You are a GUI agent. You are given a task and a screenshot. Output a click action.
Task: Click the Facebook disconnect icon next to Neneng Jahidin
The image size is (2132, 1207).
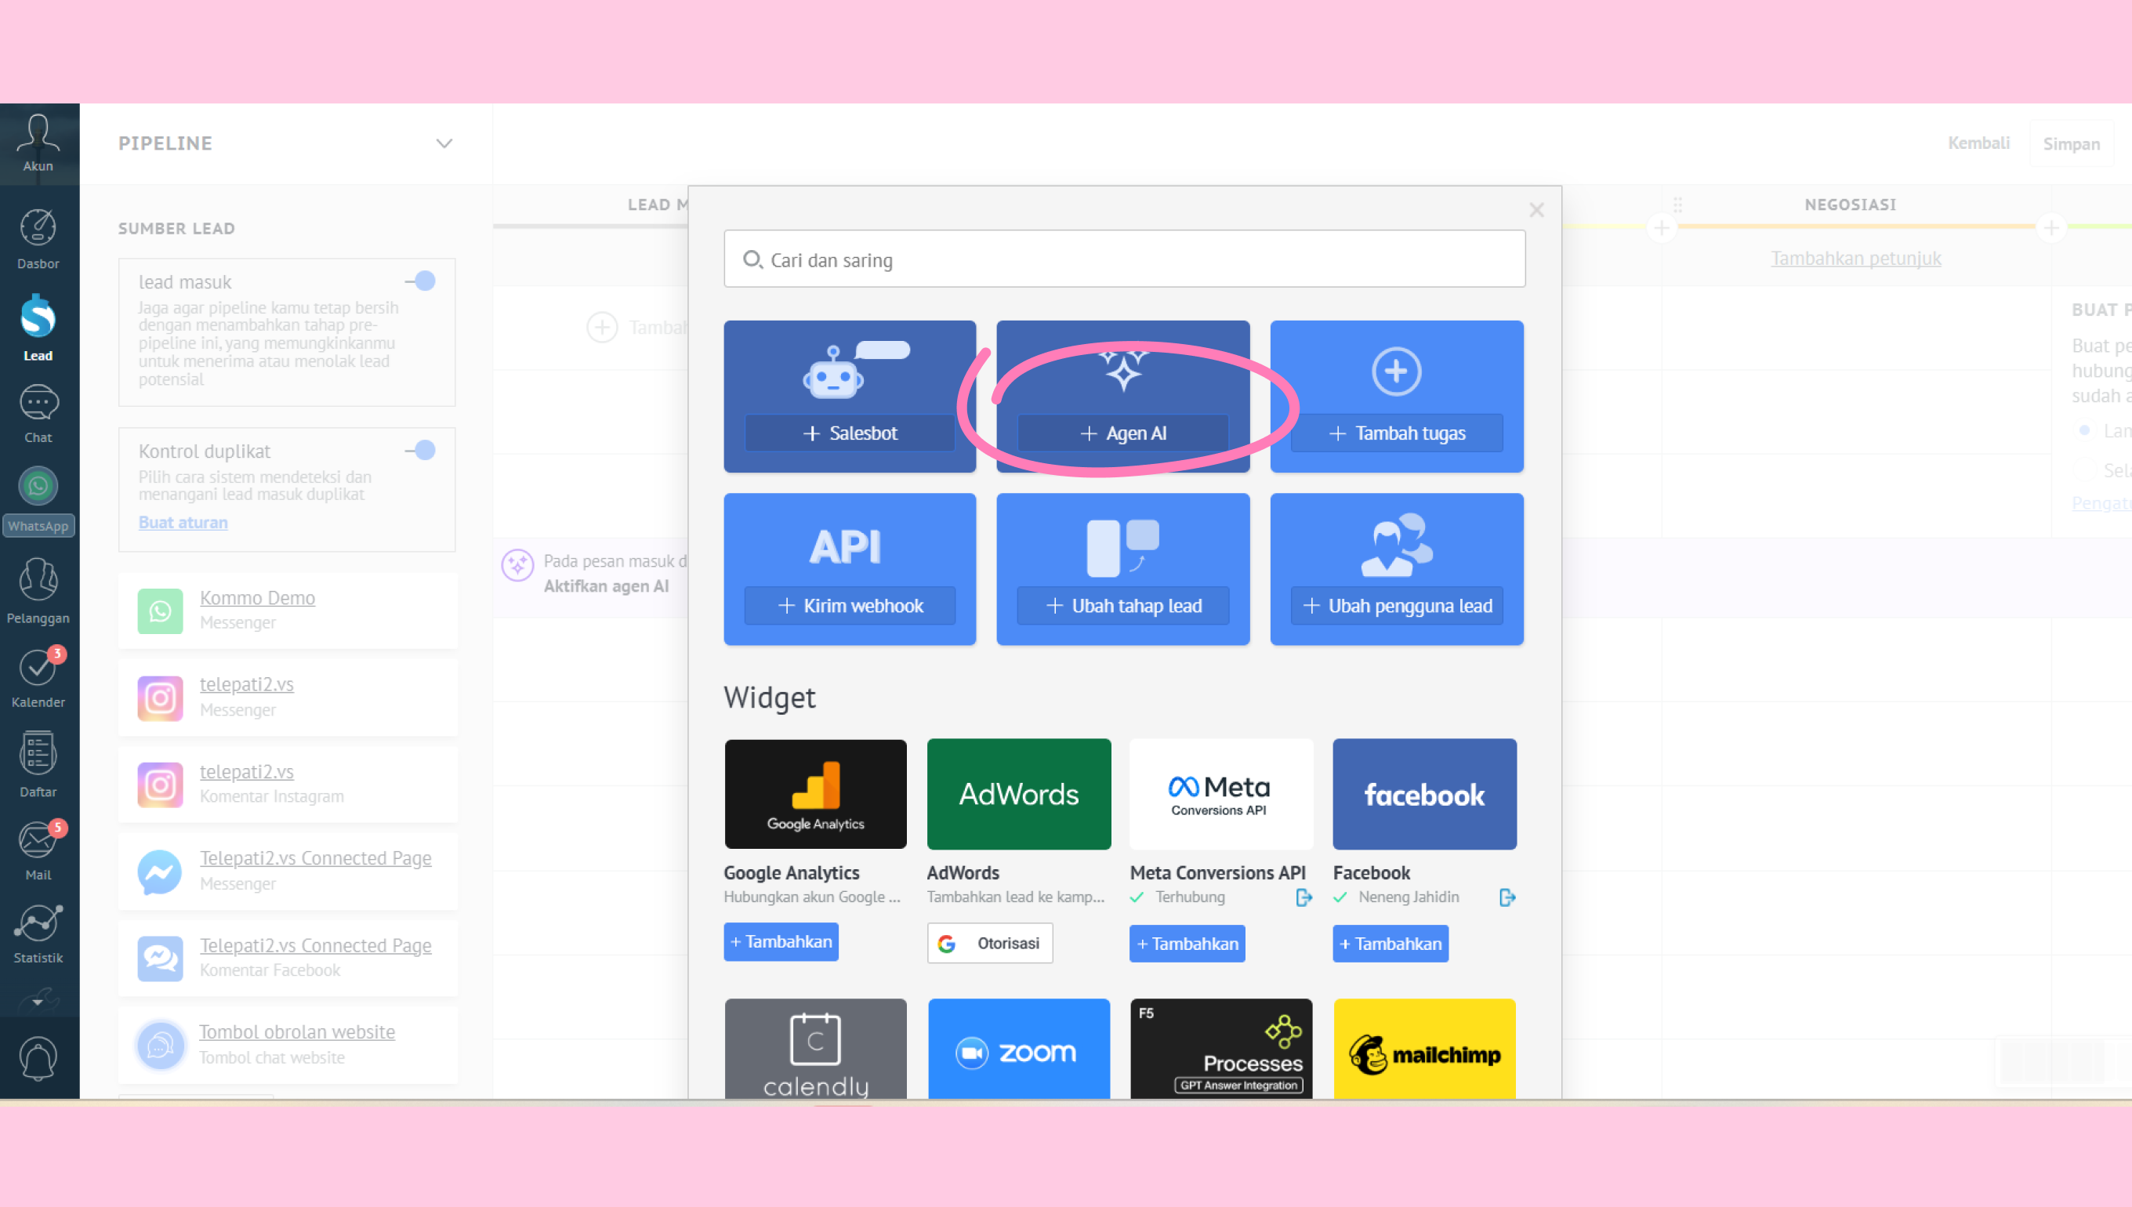click(x=1507, y=897)
